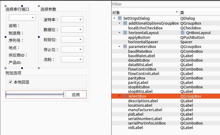Click the object Filter input field
220x135 pixels.
(166, 4)
